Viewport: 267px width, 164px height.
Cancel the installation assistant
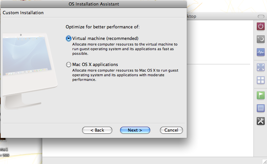171,130
